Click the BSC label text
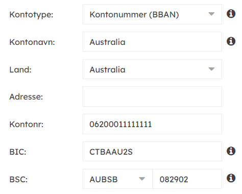 tap(18, 180)
